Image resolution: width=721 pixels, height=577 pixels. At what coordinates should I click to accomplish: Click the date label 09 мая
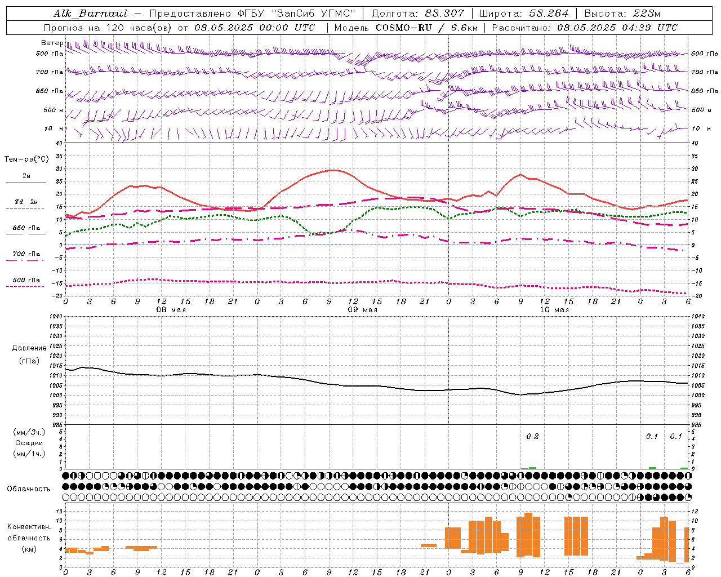(363, 310)
